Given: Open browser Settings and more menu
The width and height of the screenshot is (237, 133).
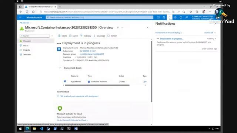Looking at the screenshot, I should tap(210, 12).
